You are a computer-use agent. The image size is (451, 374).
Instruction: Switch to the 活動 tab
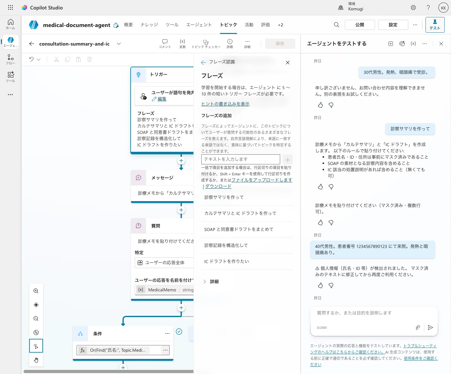(x=249, y=25)
